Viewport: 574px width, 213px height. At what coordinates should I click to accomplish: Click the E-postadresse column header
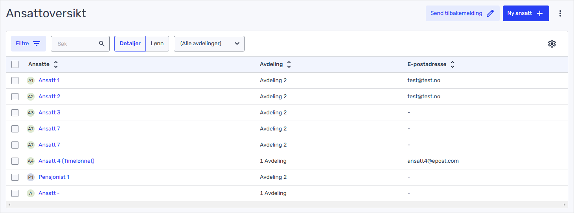pyautogui.click(x=427, y=64)
